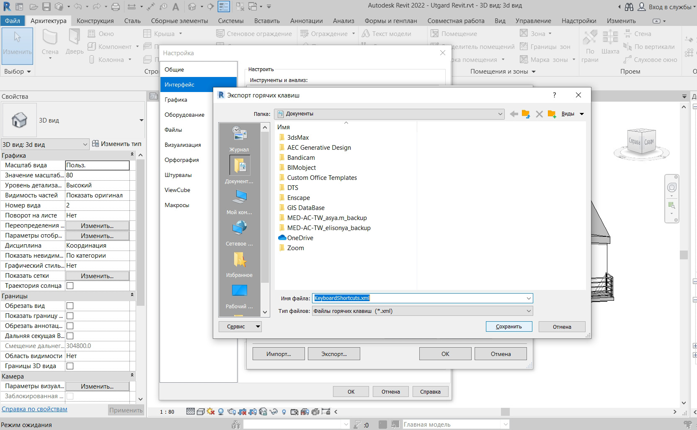Click the dialog help question mark icon
The width and height of the screenshot is (697, 430).
[x=555, y=95]
